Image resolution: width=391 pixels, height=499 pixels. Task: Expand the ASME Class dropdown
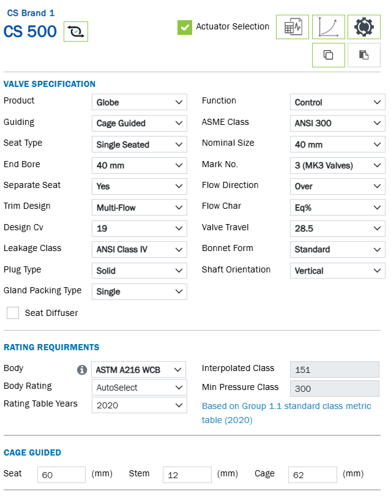338,123
